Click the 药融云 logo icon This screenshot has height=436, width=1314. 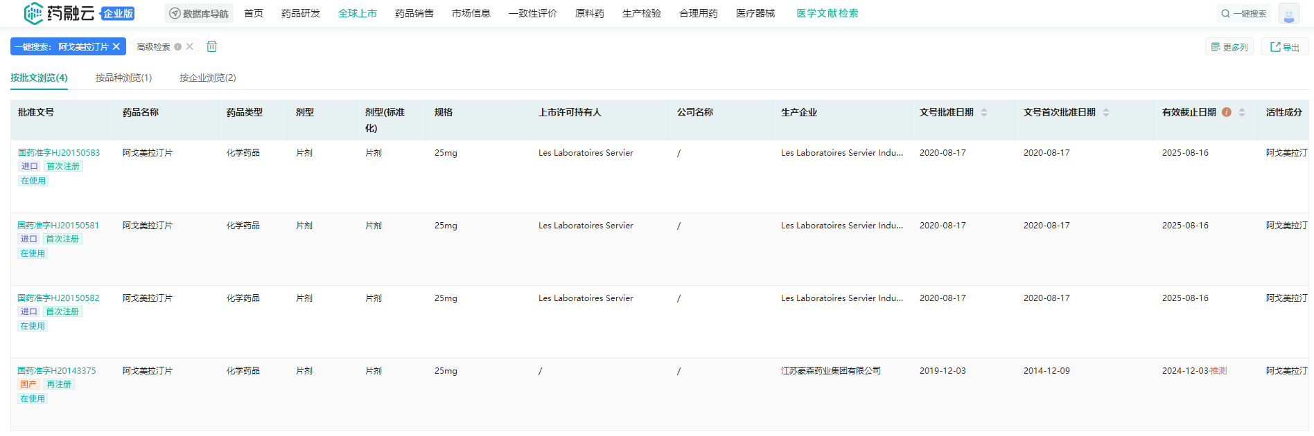33,13
